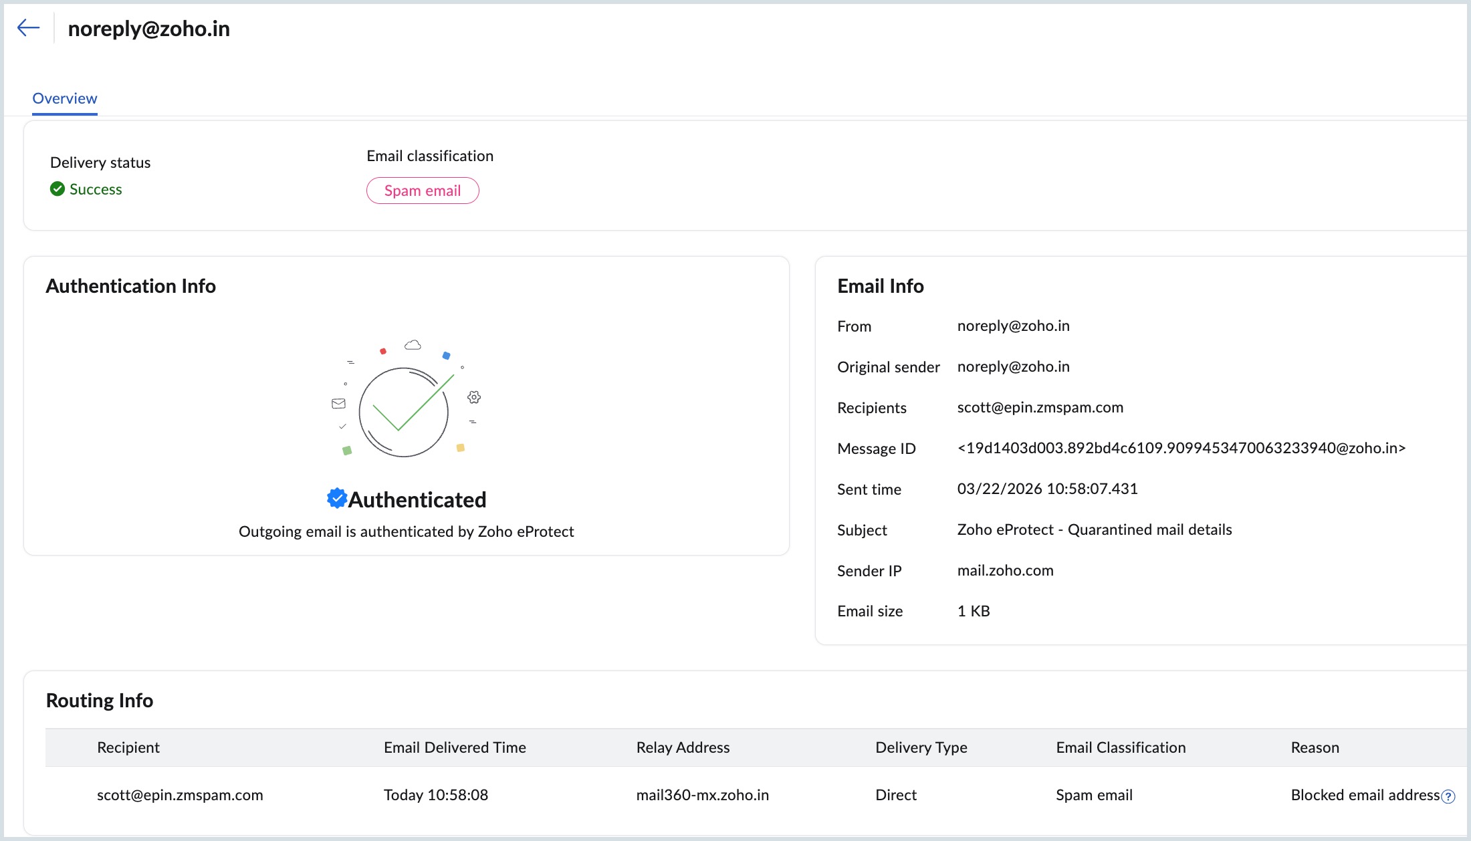
Task: Select the From value noreply@zoho.in
Action: click(x=1014, y=326)
